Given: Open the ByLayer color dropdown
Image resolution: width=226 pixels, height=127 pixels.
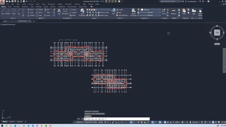Looking at the screenshot, I should tap(151, 10).
